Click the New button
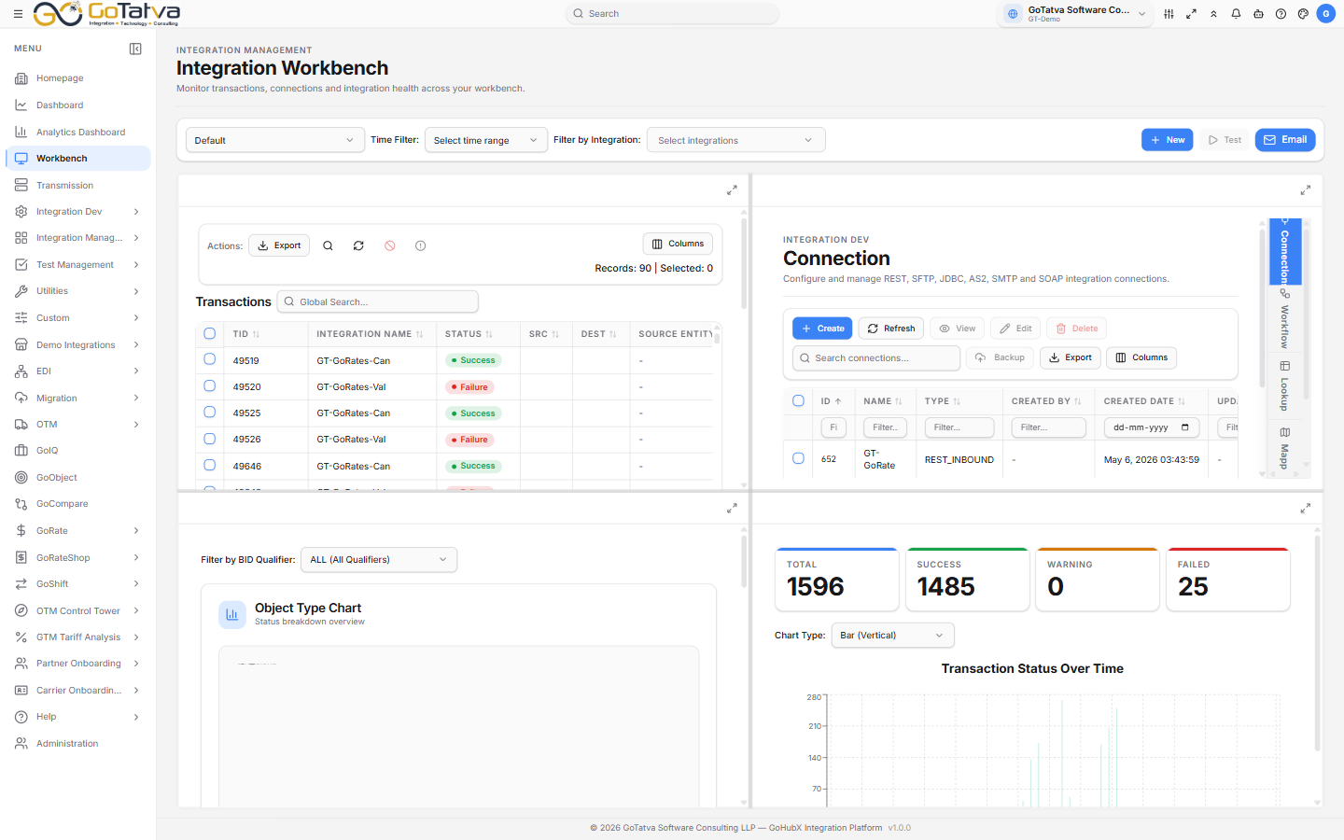 pos(1168,140)
